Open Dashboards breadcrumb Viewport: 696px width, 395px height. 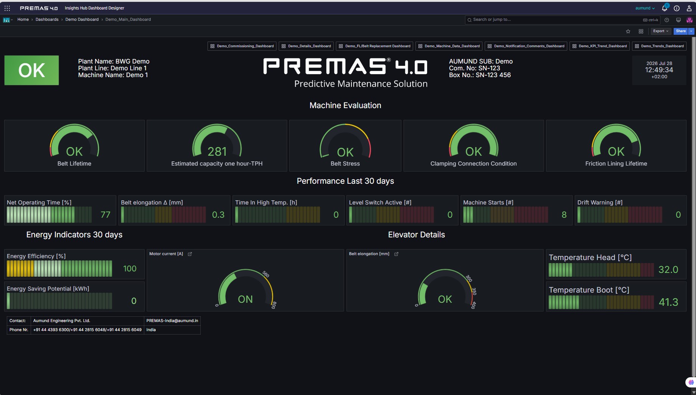tap(47, 19)
